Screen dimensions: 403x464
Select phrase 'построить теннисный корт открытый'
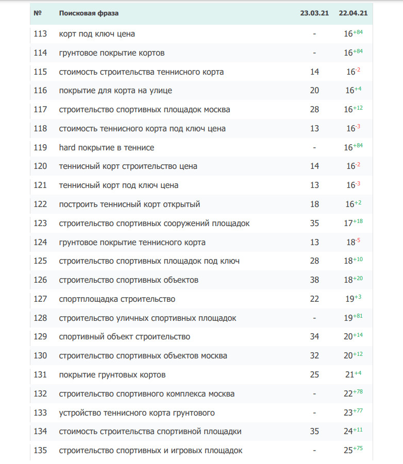point(129,204)
